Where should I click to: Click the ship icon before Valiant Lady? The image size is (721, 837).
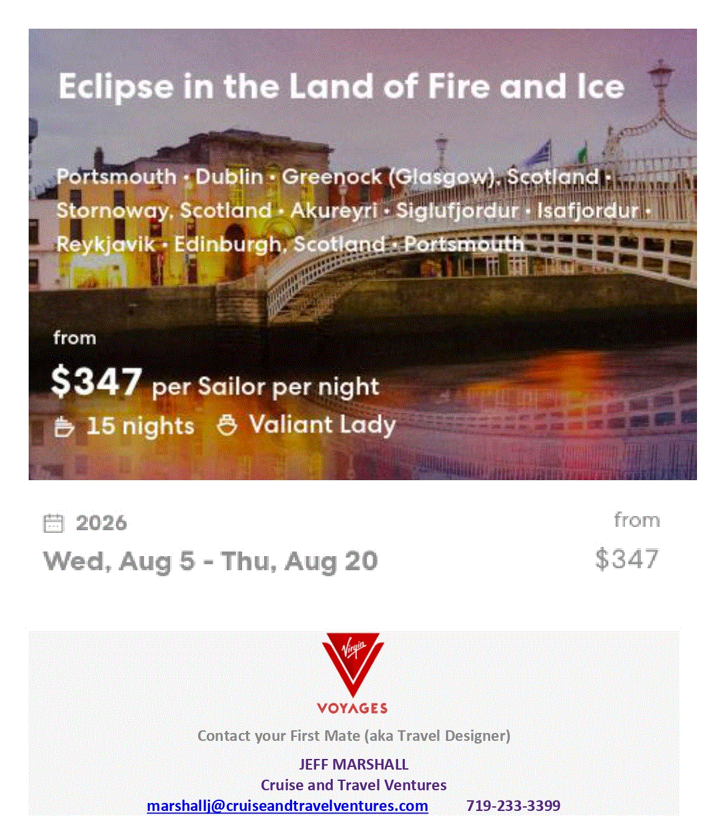[x=227, y=425]
